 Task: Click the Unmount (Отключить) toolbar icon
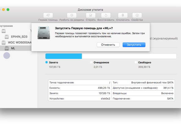coord(123,15)
